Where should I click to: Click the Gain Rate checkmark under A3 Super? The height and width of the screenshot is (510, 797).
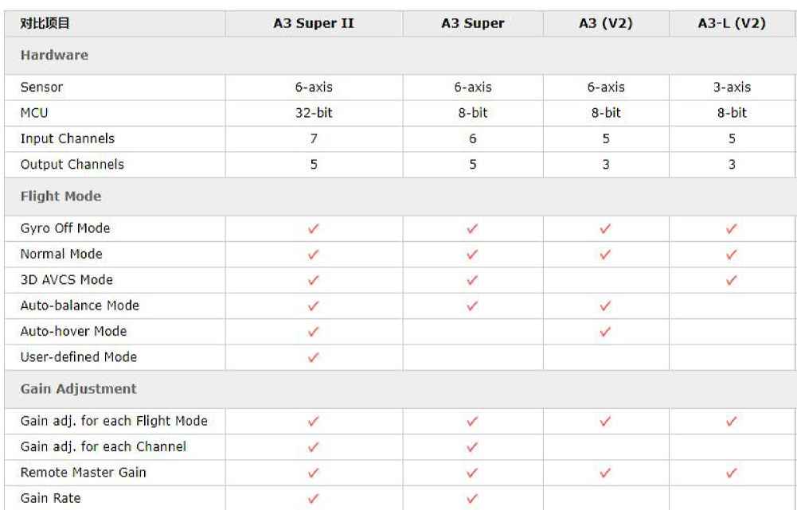[472, 499]
